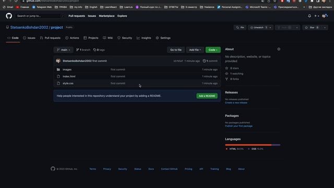
Task: Switch to the repository Issues tab
Action: point(29,38)
